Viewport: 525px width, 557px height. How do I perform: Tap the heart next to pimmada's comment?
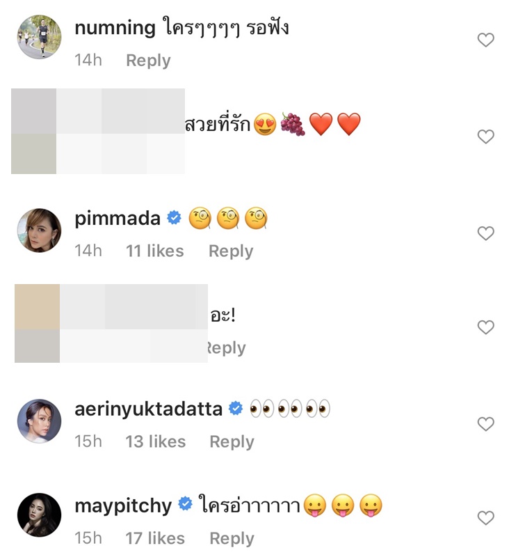pyautogui.click(x=485, y=233)
